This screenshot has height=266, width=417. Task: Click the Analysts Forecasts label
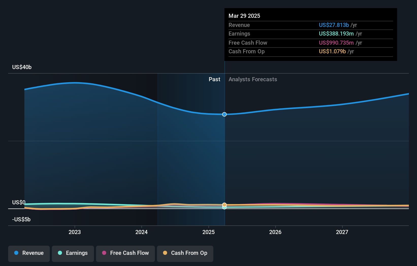253,79
